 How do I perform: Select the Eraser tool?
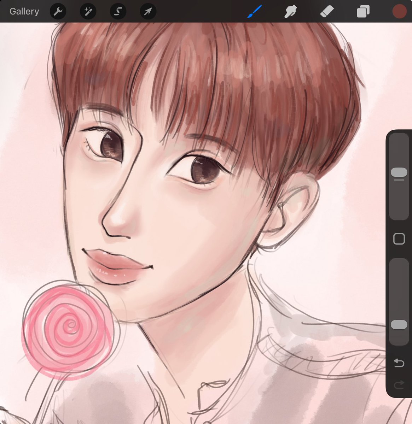coord(327,12)
